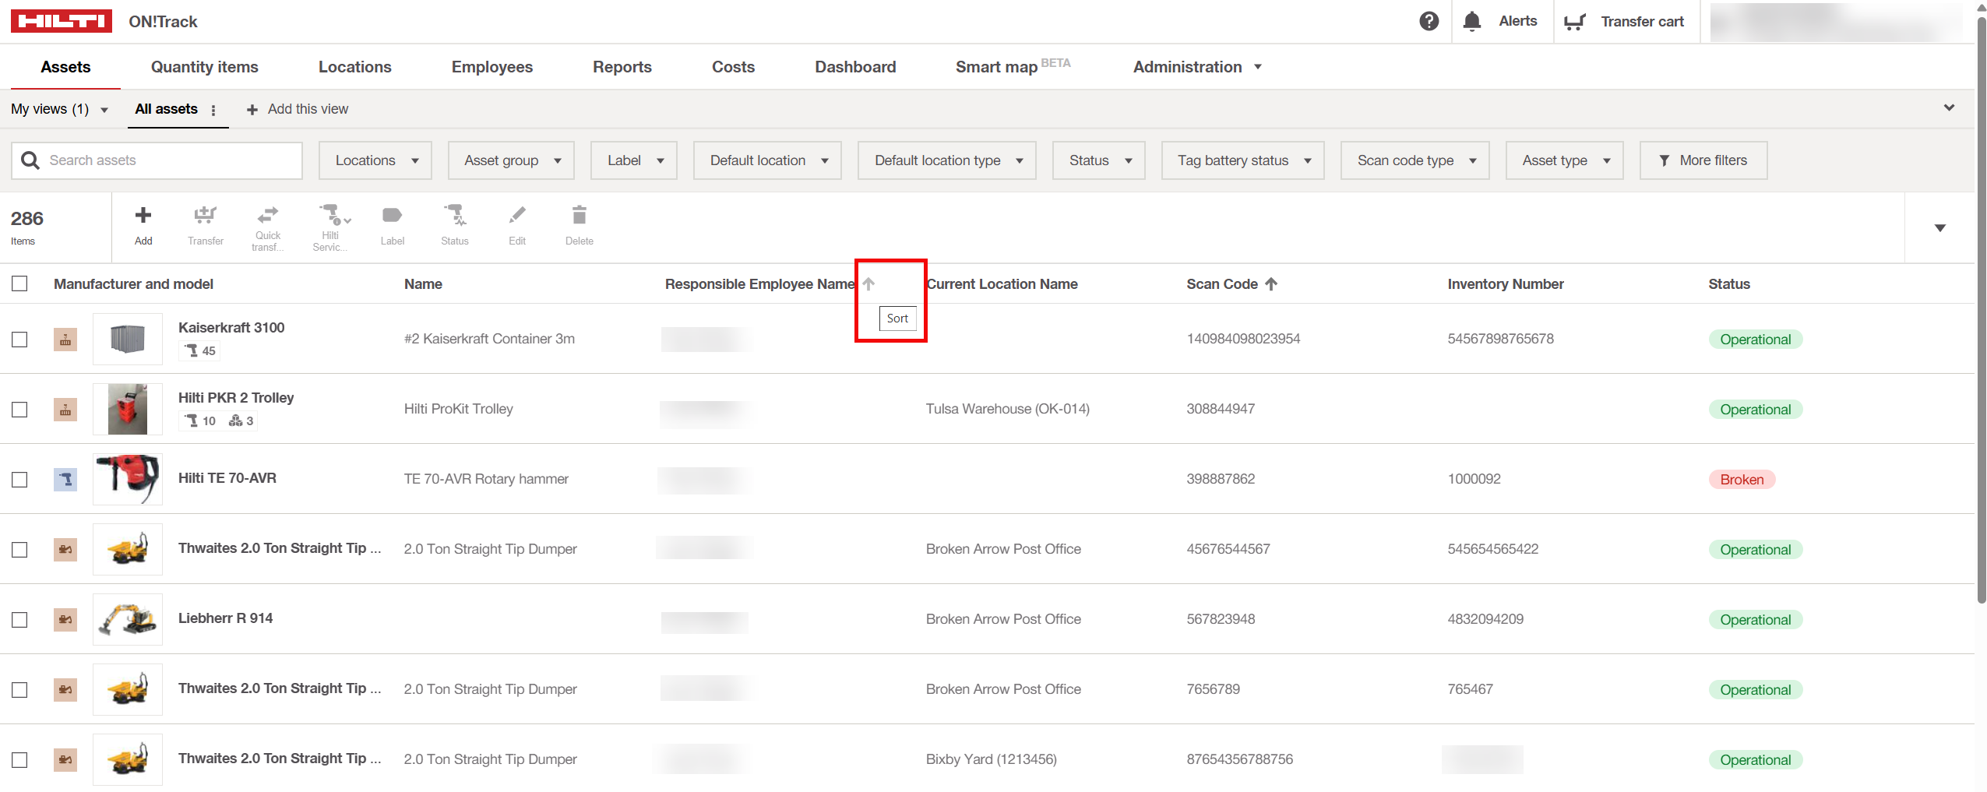Switch to the Quantity items tab
Screen dimensions: 1987x792
pos(205,67)
